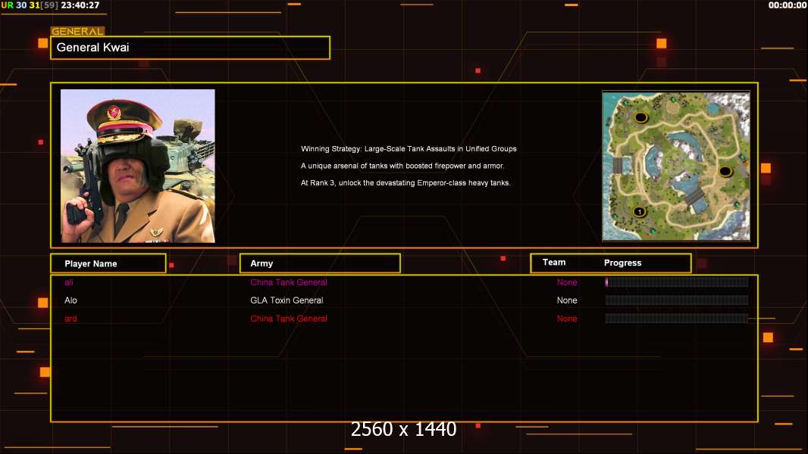The width and height of the screenshot is (808, 454).
Task: Select player name 'ali'
Action: click(x=68, y=282)
